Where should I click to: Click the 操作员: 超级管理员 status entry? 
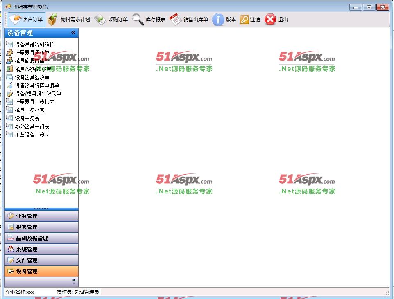point(78,292)
